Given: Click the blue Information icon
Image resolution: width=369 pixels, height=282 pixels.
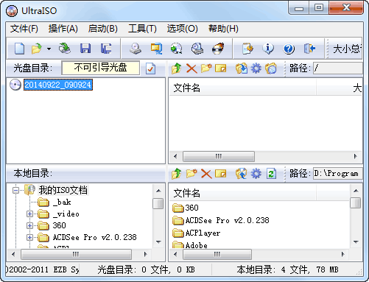Looking at the screenshot, I should click(x=268, y=49).
